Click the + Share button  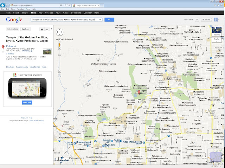[x=206, y=20]
